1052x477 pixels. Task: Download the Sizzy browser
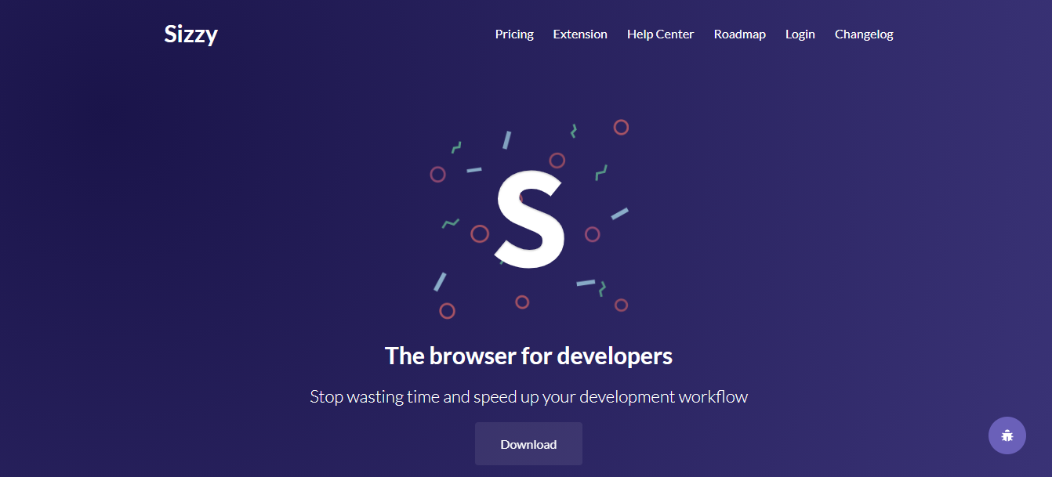click(x=528, y=443)
